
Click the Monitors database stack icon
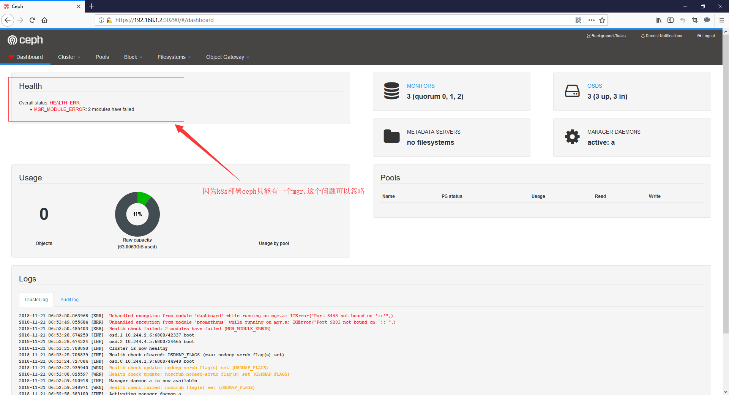[391, 91]
